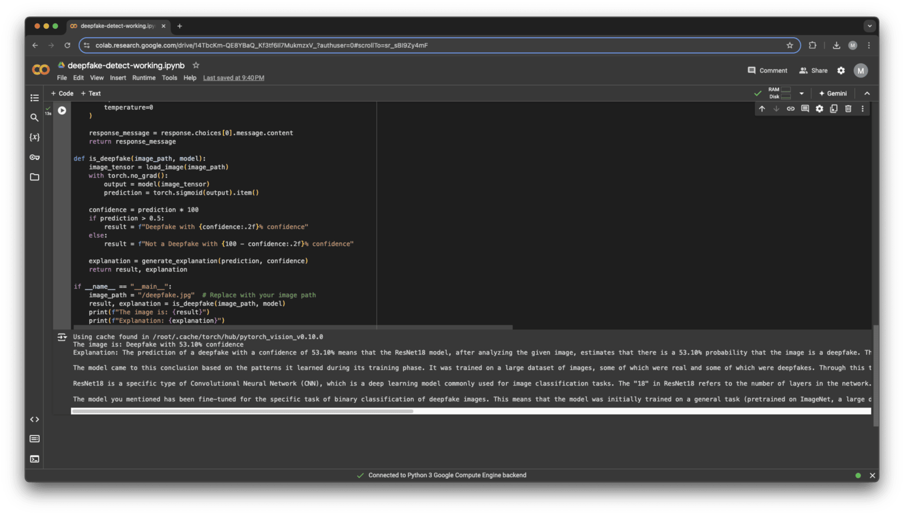Open the terminal icon in bottom sidebar

(34, 459)
